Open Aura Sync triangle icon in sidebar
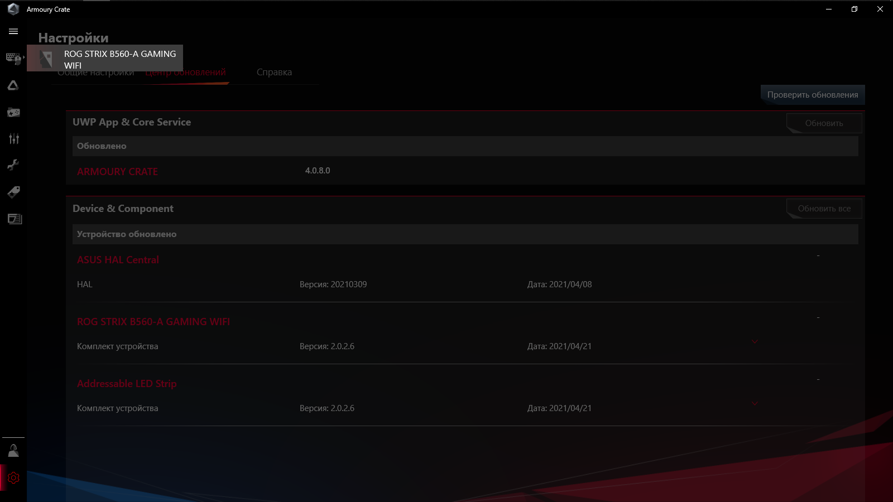Screen dimensions: 893x502 coord(13,85)
